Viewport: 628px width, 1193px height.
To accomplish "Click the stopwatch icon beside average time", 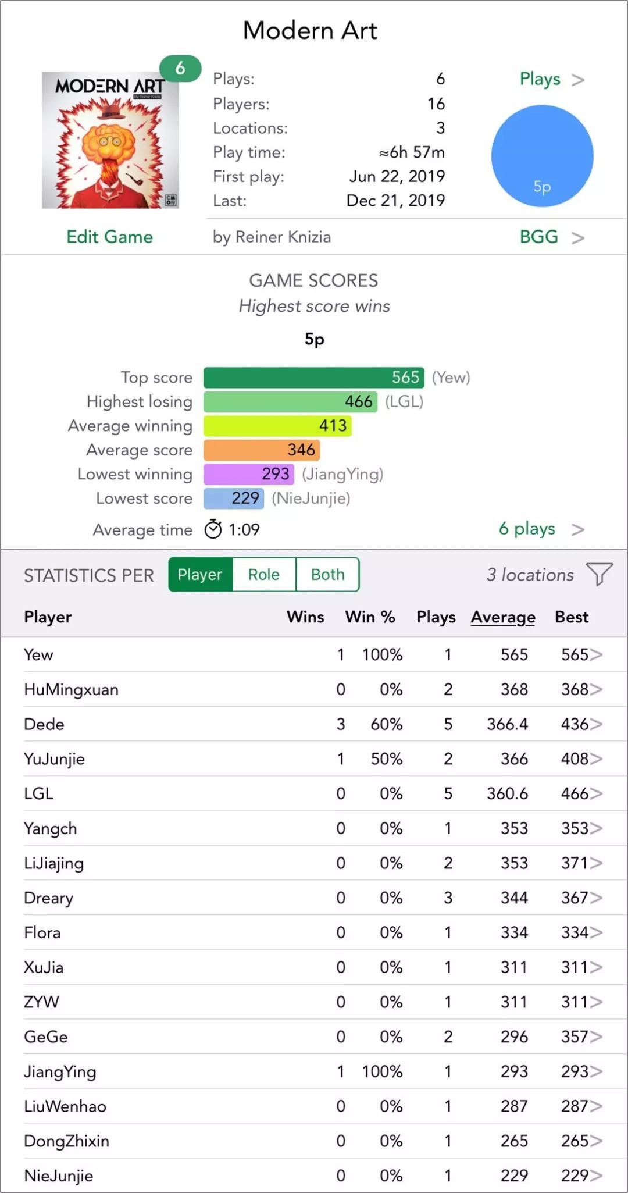I will (x=213, y=529).
